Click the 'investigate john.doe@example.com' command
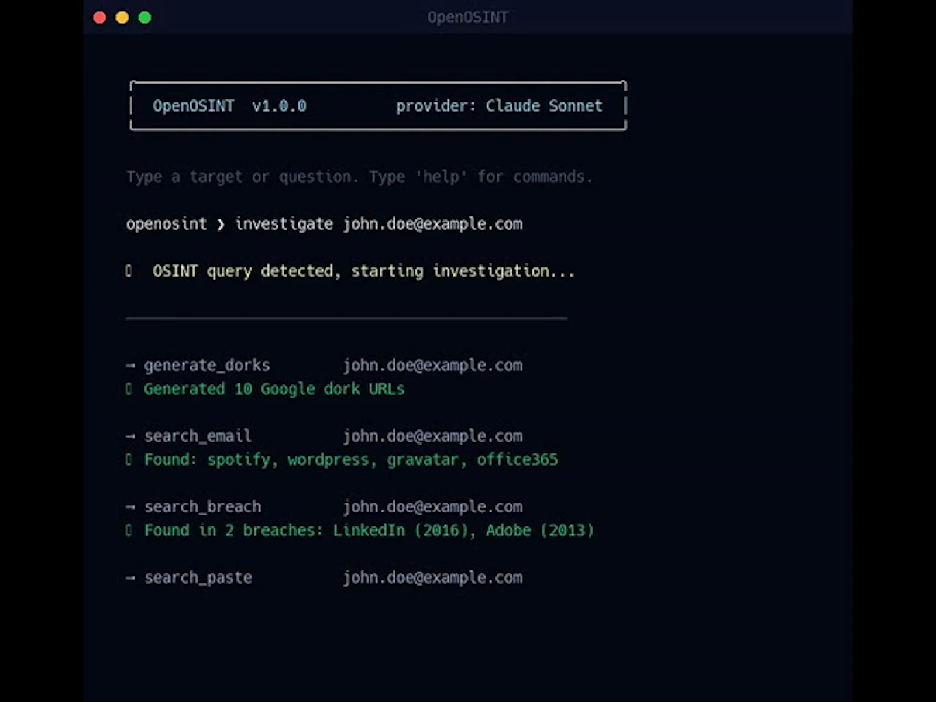936x702 pixels. coord(378,225)
